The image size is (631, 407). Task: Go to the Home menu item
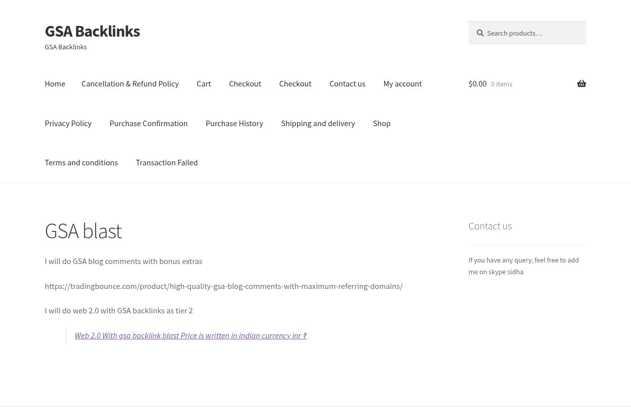(55, 83)
